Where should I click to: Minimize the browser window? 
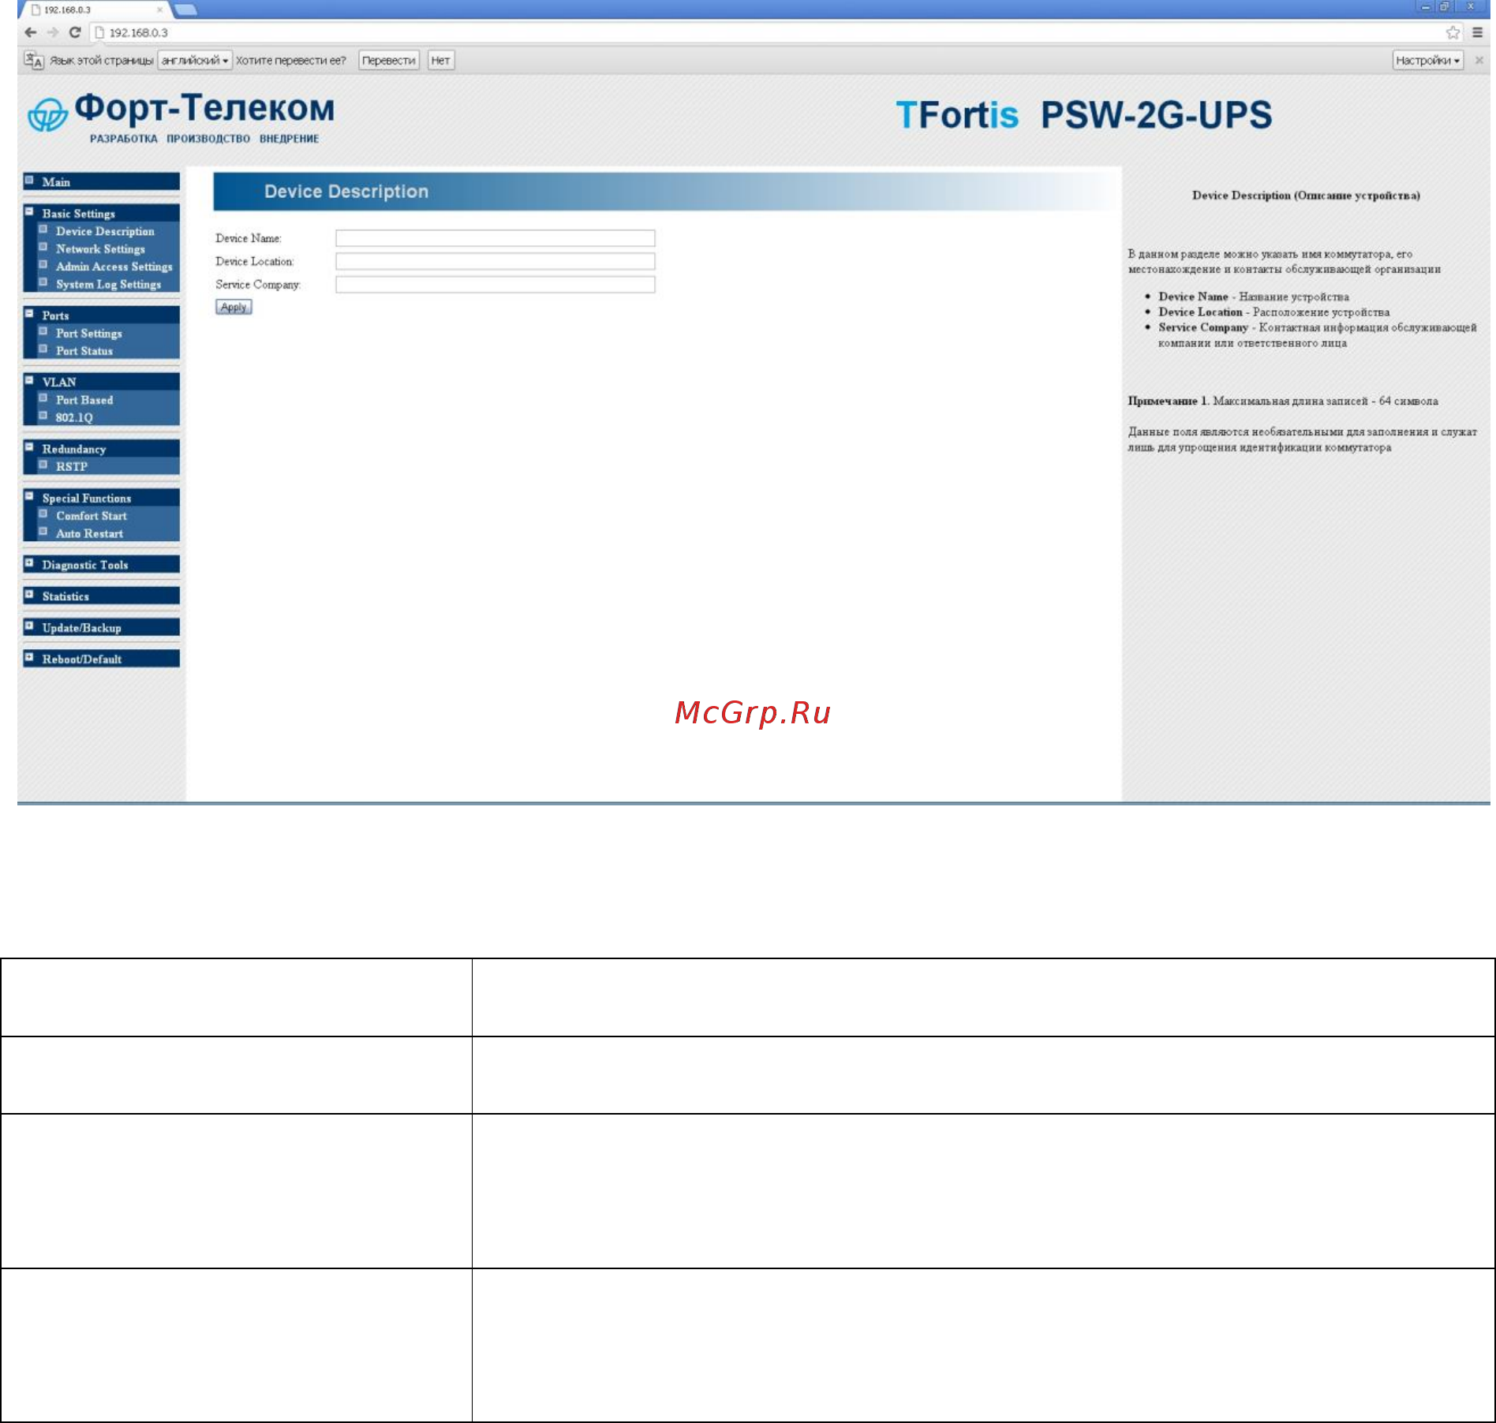(x=1425, y=7)
